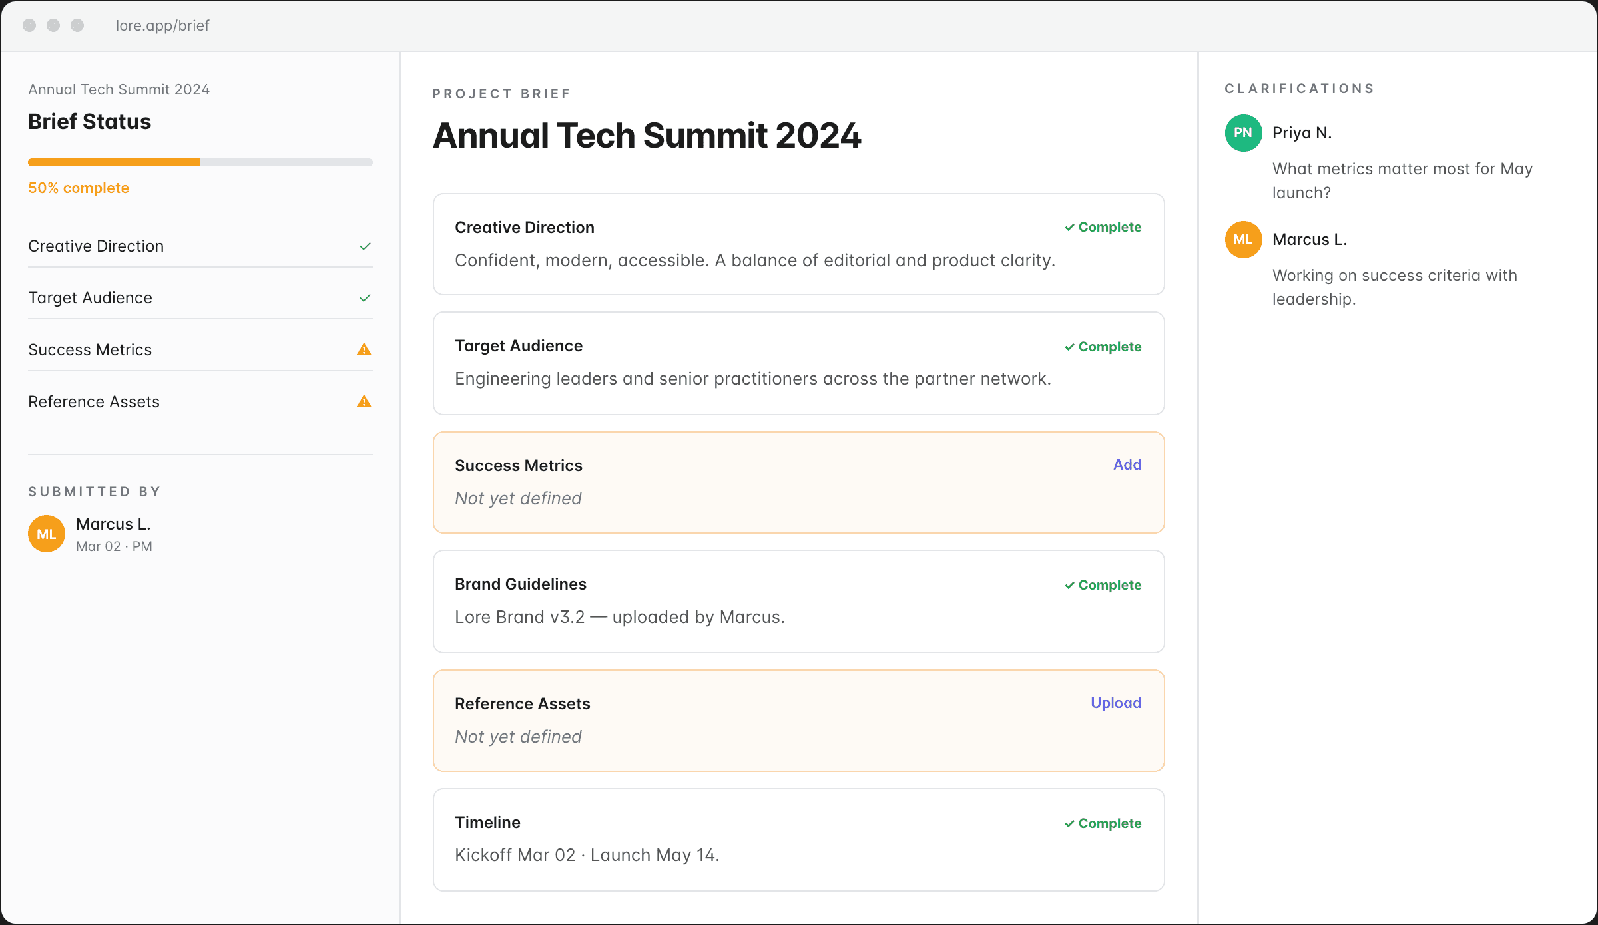
Task: Click the Marcus L. avatar in Clarifications
Action: [1243, 240]
